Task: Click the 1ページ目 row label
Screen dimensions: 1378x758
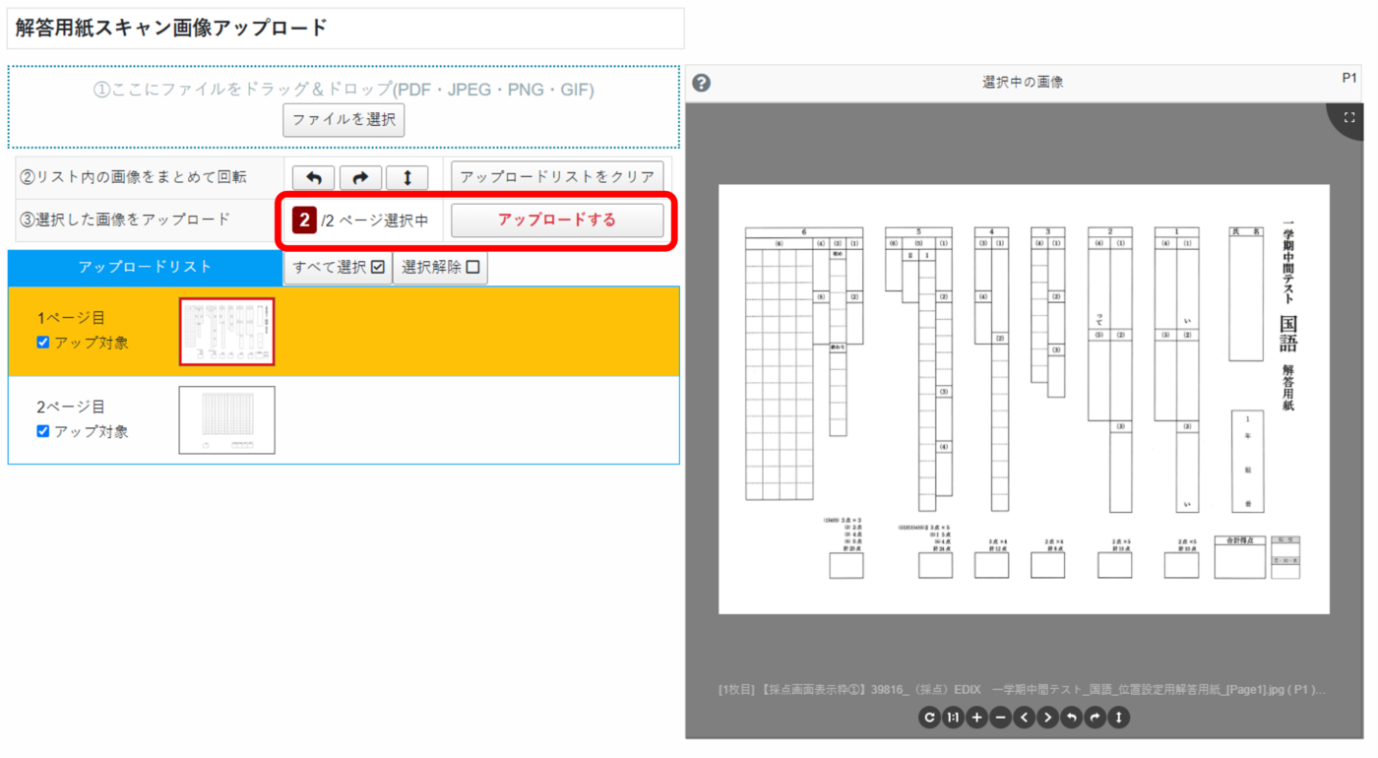Action: pos(71,318)
